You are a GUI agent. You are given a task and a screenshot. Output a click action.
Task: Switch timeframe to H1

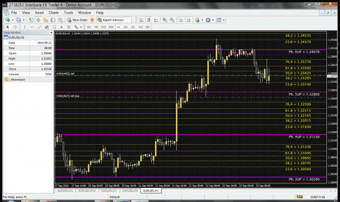pyautogui.click(x=119, y=27)
